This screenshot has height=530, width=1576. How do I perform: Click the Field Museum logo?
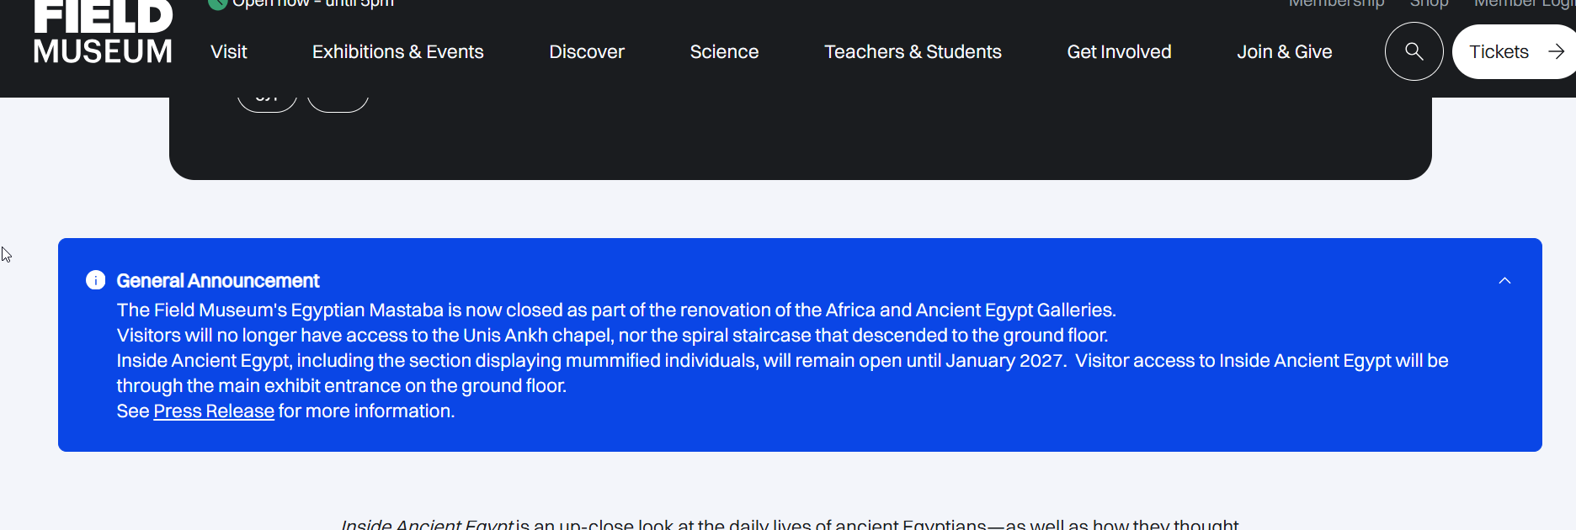tap(103, 34)
